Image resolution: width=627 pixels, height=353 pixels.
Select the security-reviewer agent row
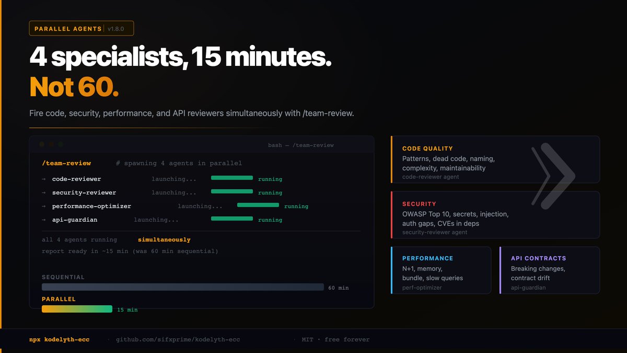162,192
